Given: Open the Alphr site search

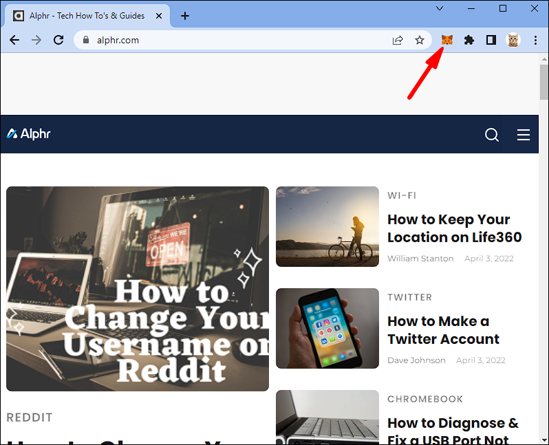Looking at the screenshot, I should (492, 134).
